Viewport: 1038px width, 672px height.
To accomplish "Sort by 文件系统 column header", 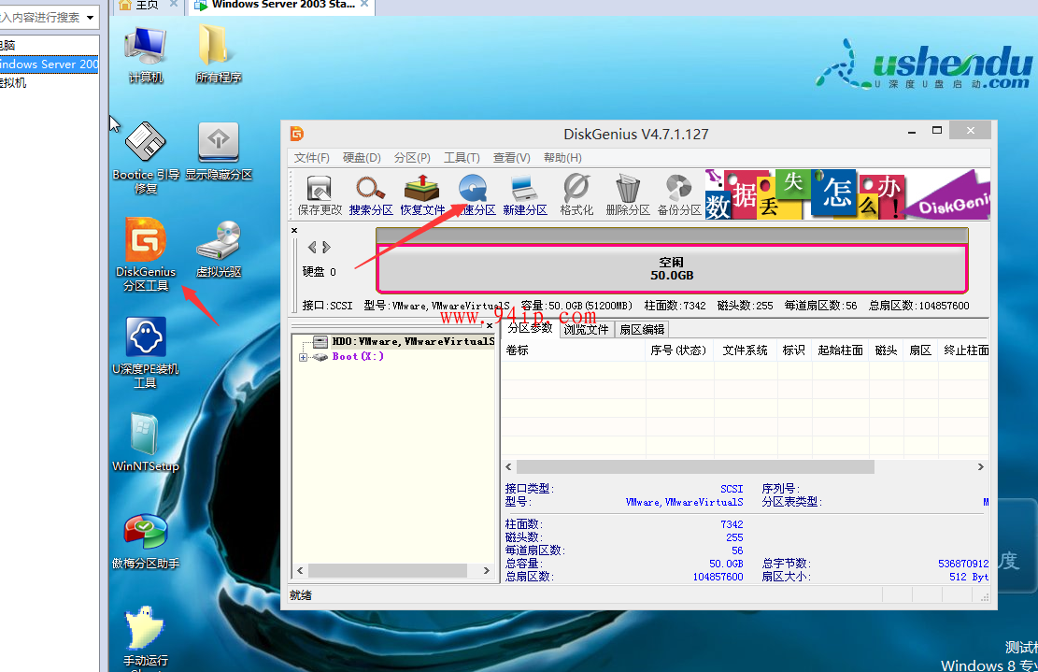I will click(746, 350).
